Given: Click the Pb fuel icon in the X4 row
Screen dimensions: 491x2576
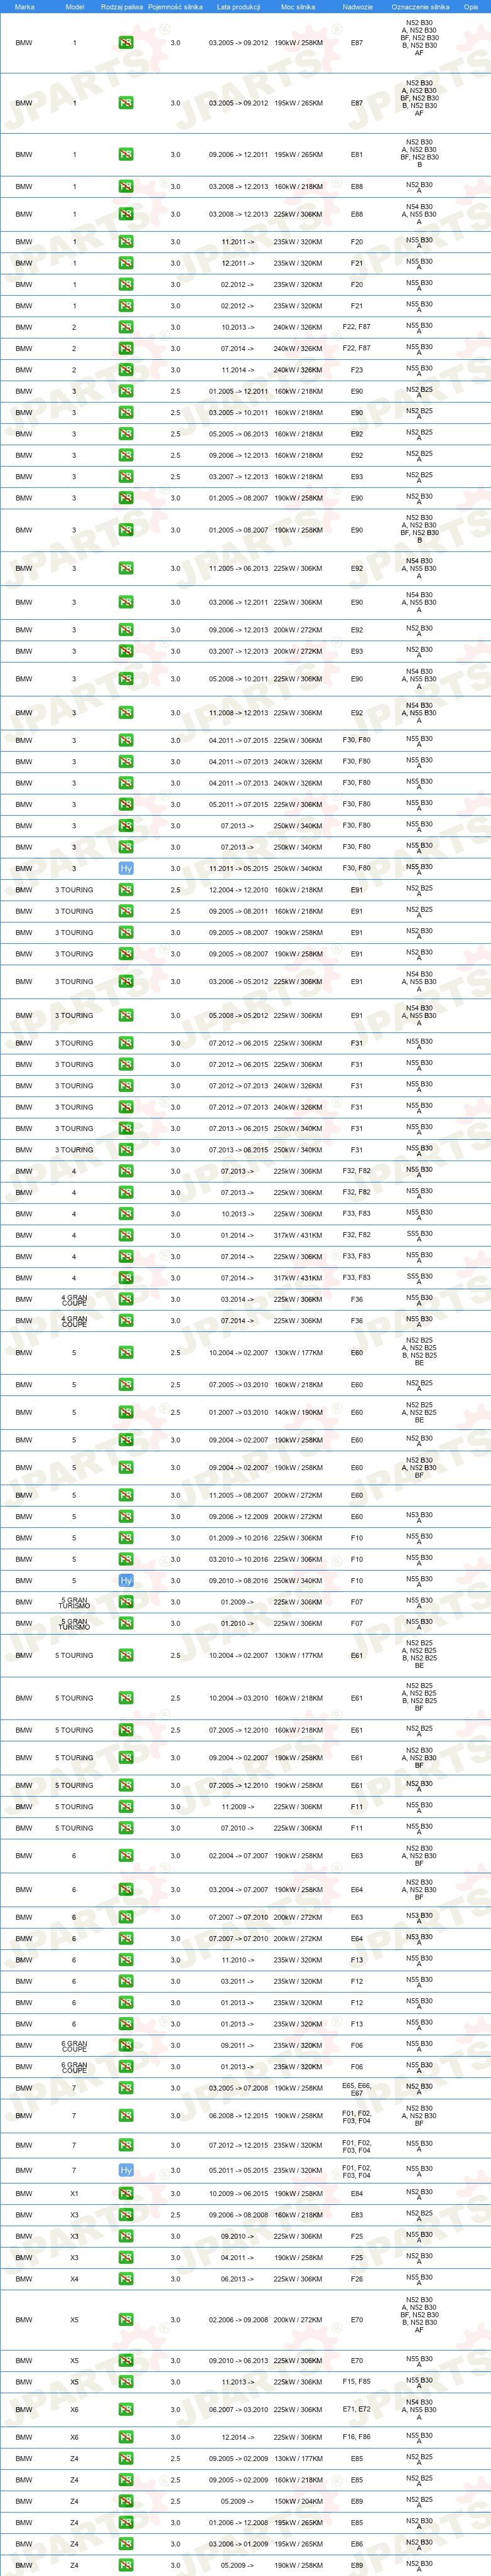Looking at the screenshot, I should point(126,2279).
